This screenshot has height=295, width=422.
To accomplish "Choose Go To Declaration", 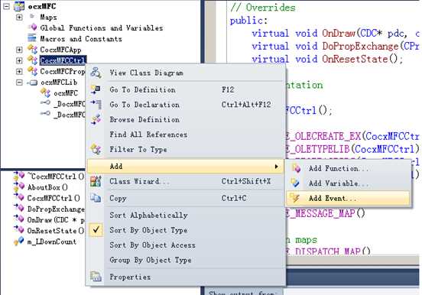I will click(x=186, y=105).
